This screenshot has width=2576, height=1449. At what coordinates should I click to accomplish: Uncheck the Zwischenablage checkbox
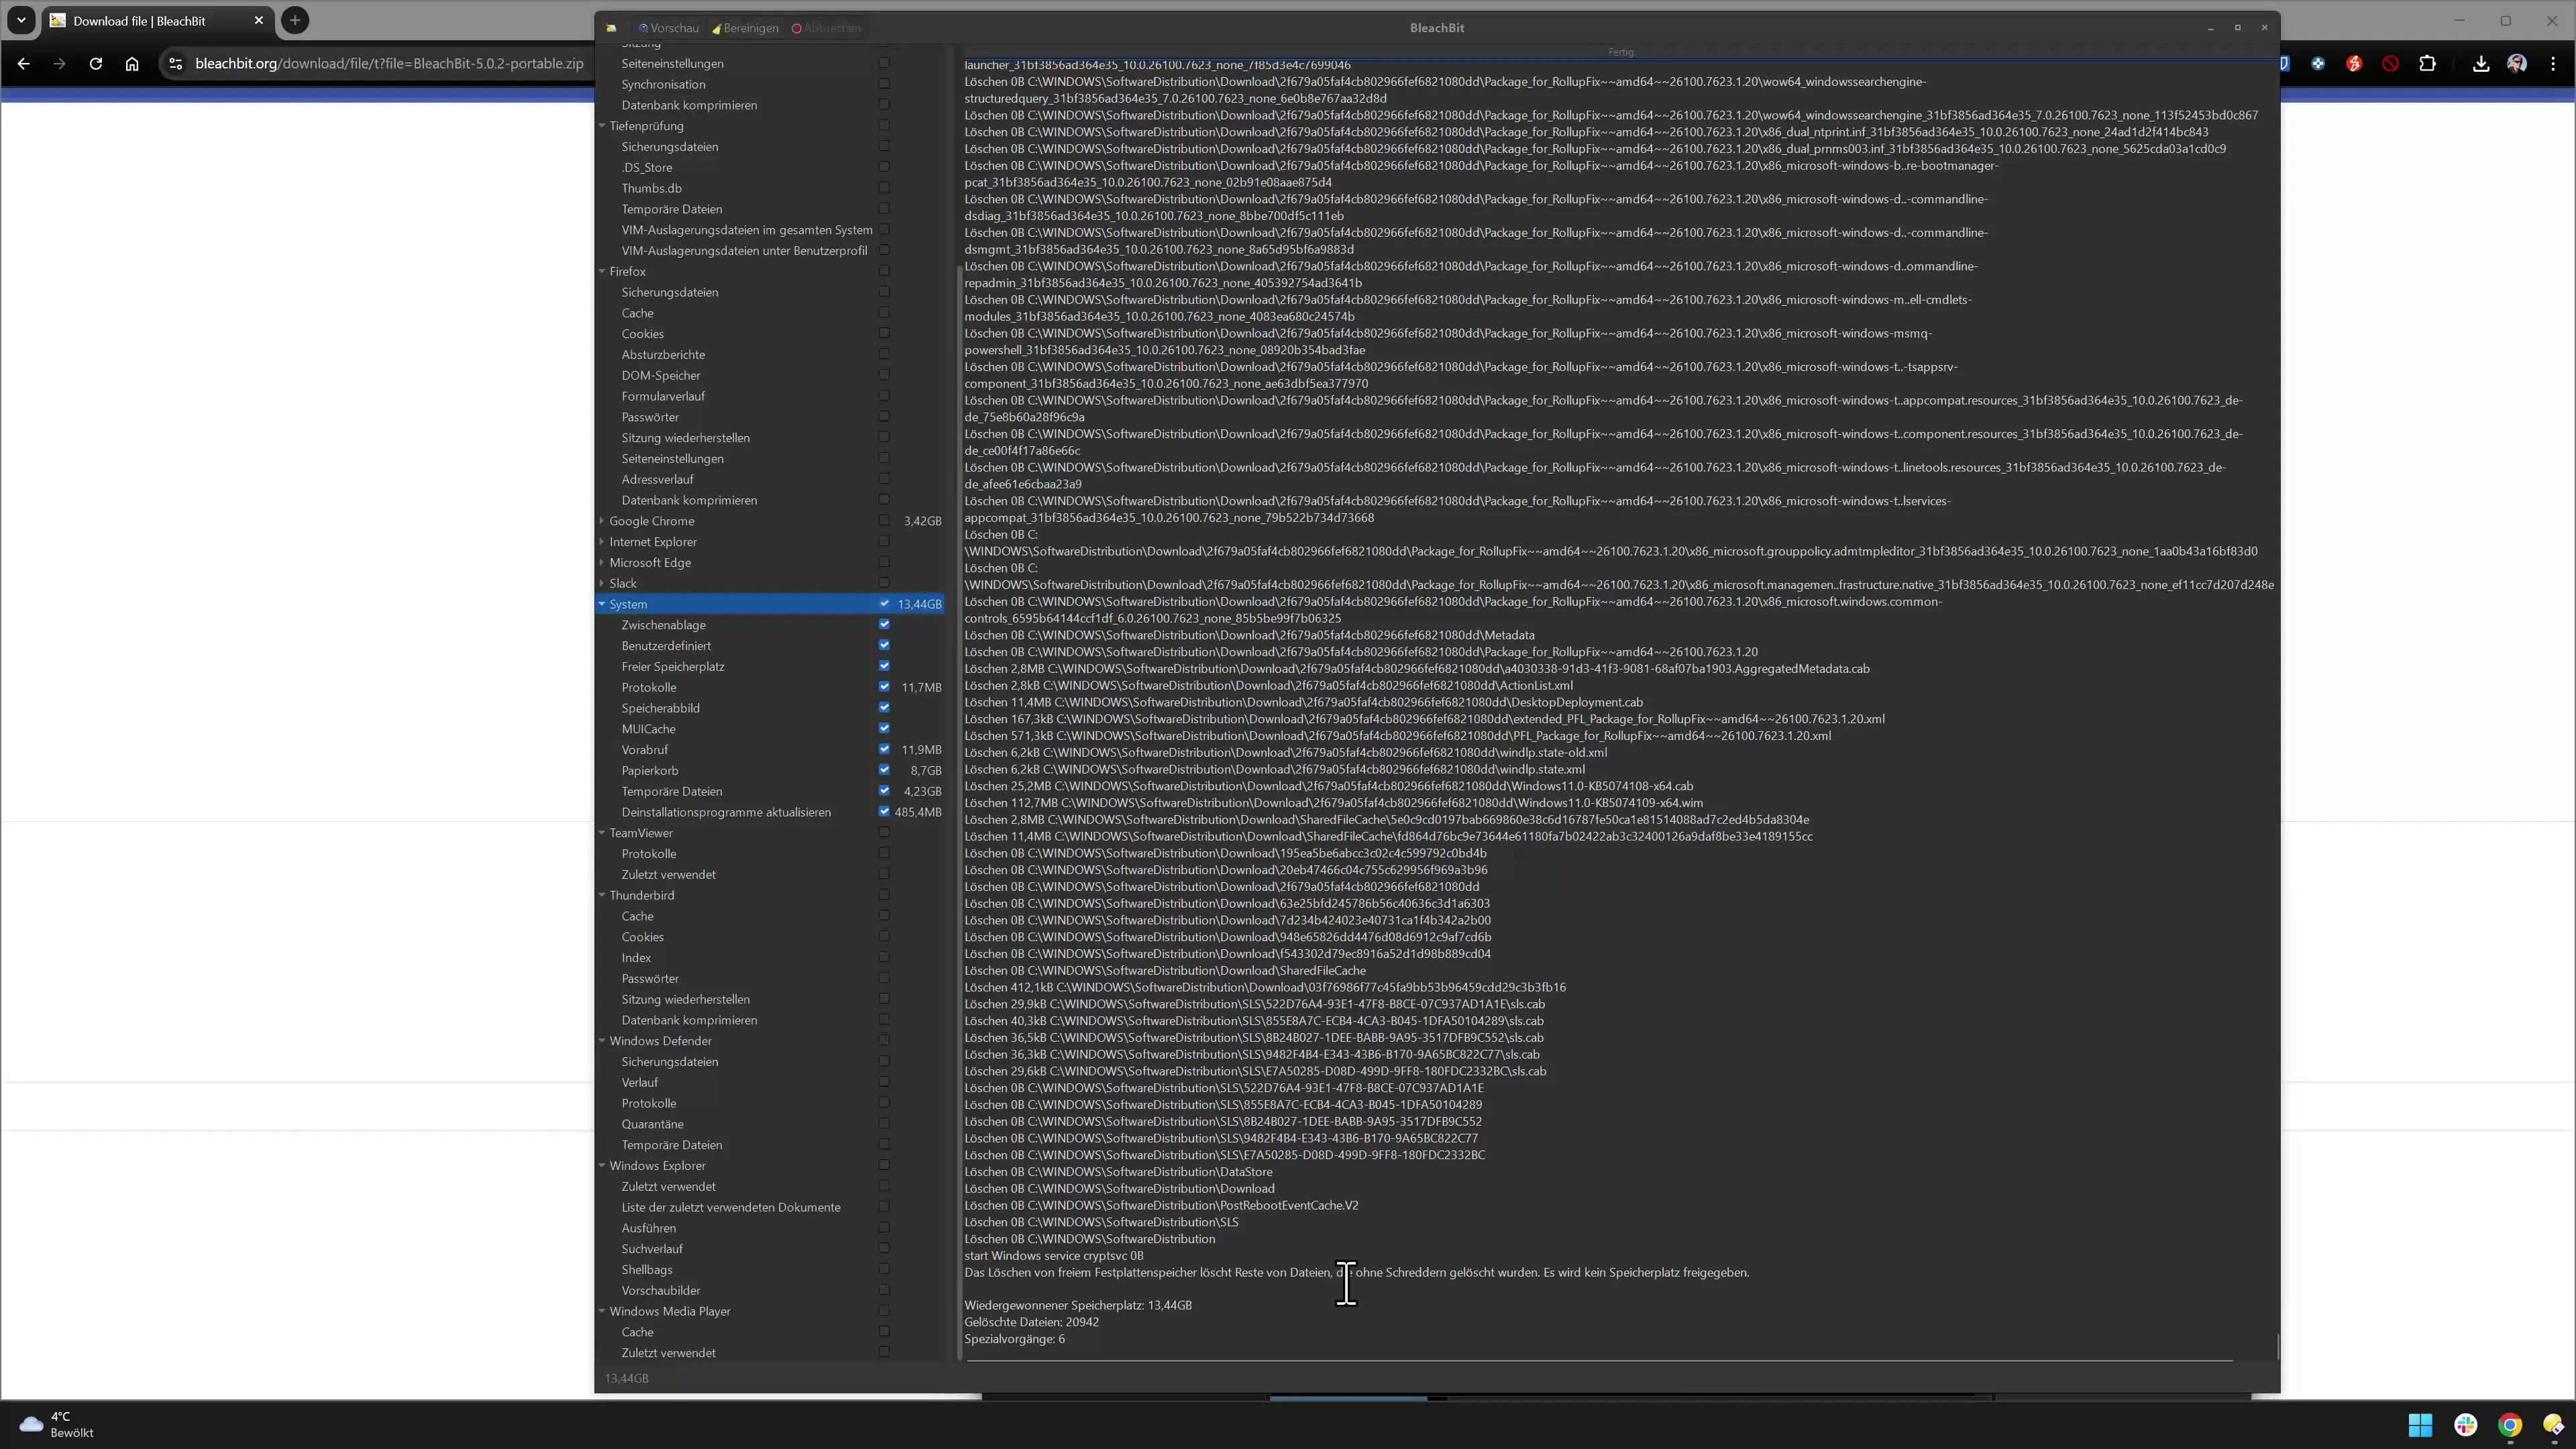point(884,625)
